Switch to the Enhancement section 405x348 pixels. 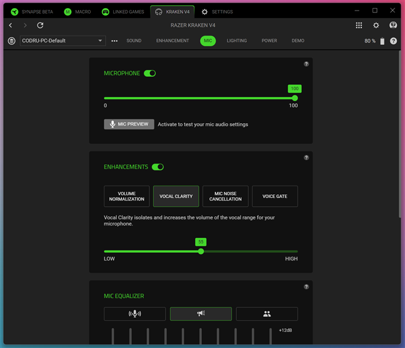click(172, 41)
